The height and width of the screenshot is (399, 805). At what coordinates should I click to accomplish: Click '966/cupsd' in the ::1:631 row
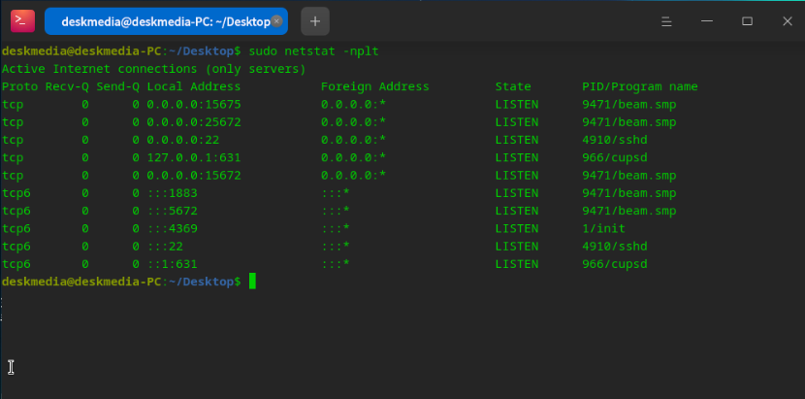[615, 264]
